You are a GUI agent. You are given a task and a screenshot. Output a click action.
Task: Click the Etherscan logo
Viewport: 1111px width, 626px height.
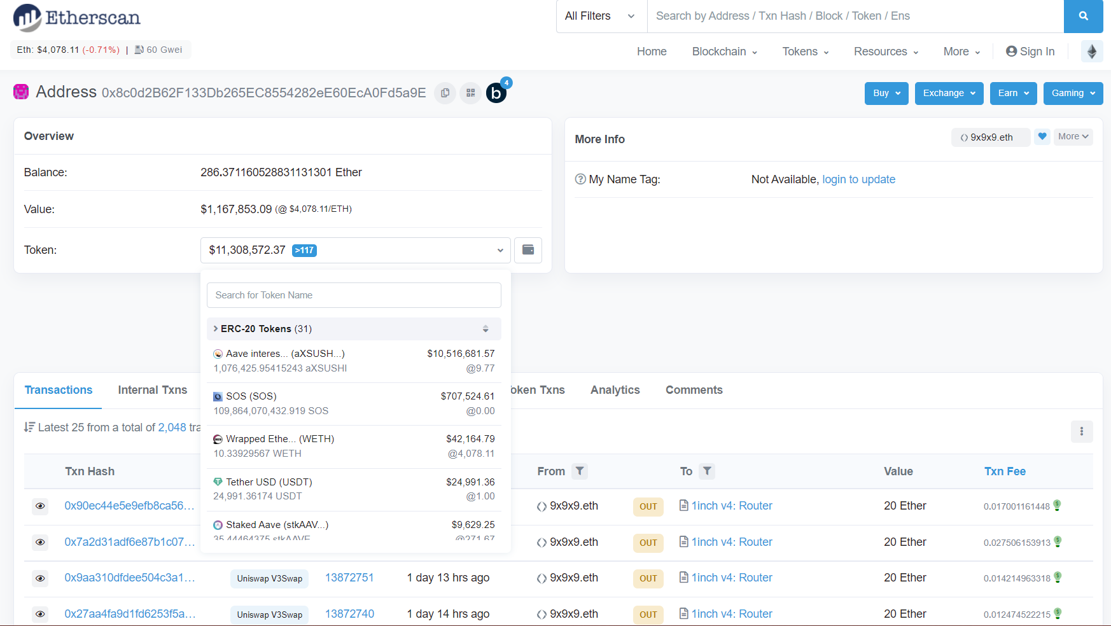(x=77, y=17)
